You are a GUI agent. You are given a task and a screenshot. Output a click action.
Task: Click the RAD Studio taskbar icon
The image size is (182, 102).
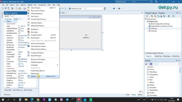tap(79, 99)
